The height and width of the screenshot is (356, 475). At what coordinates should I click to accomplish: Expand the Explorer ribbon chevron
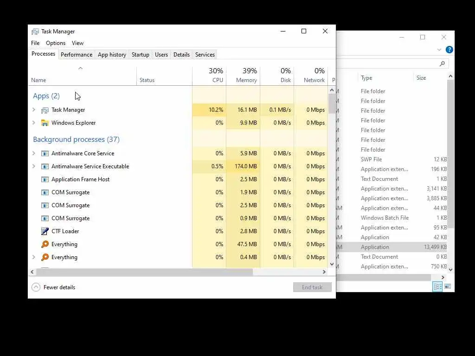coord(439,50)
